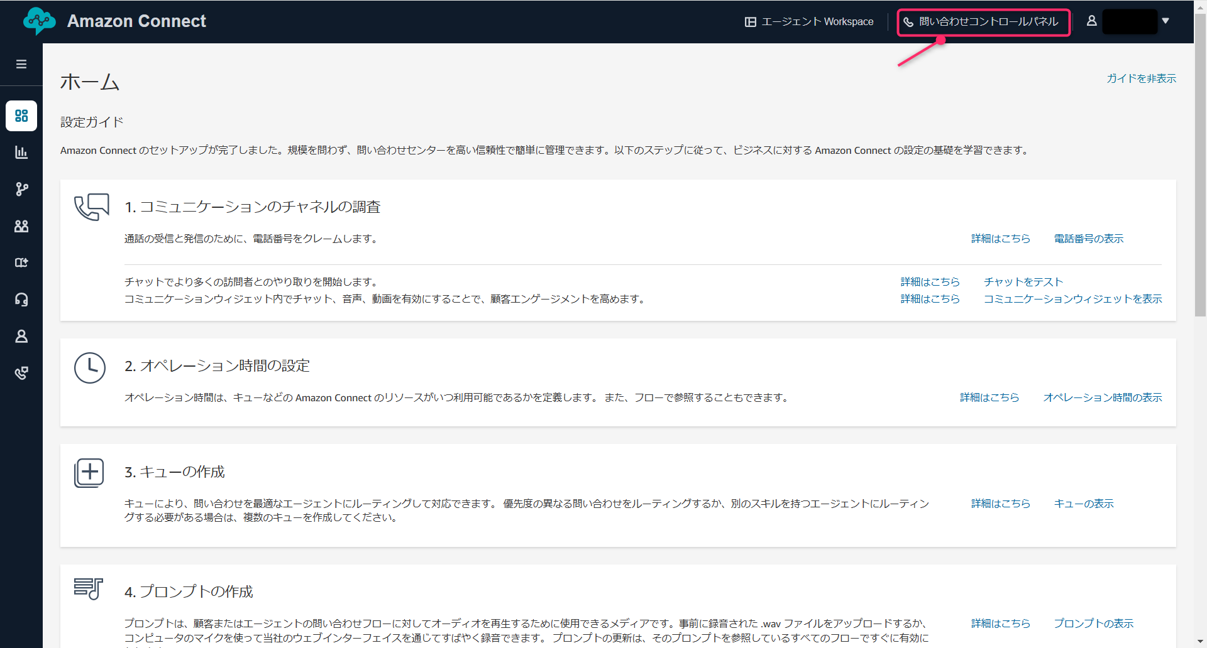Click the 電話番号の表示 link
1207x648 pixels.
[x=1088, y=239]
